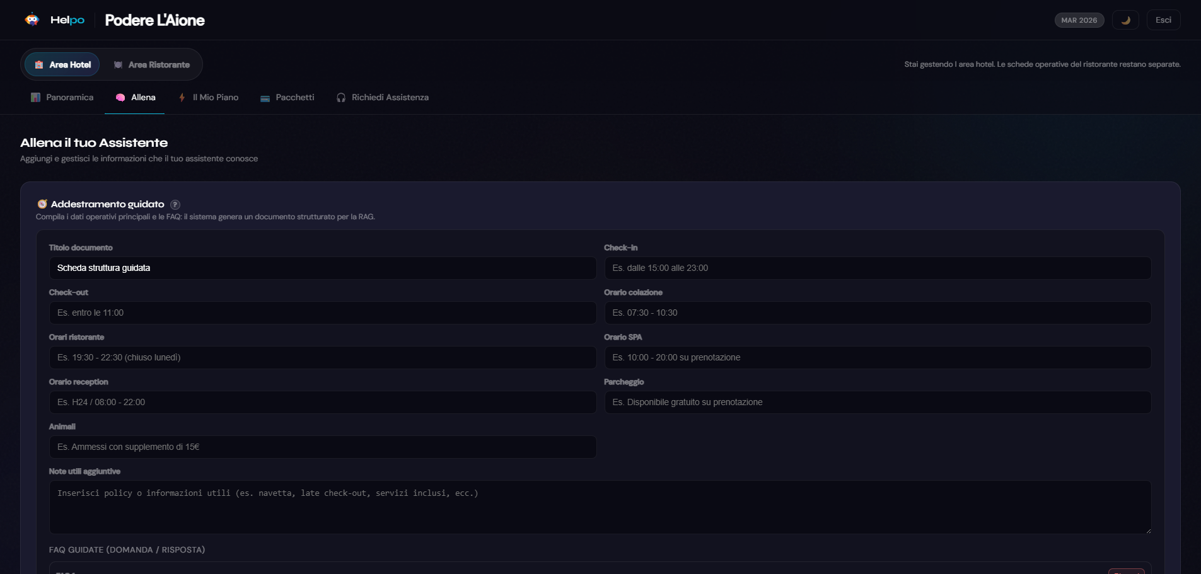Click the Check-out input field
Image resolution: width=1201 pixels, height=574 pixels.
[x=322, y=313]
